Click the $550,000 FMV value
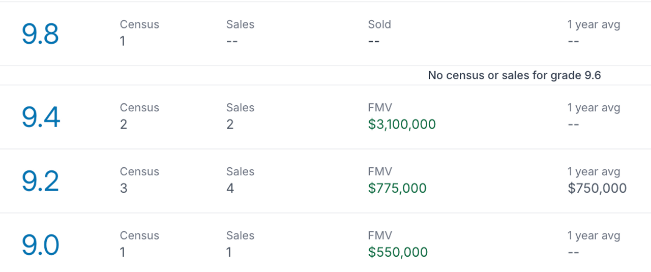This screenshot has height=272, width=651. (x=398, y=253)
